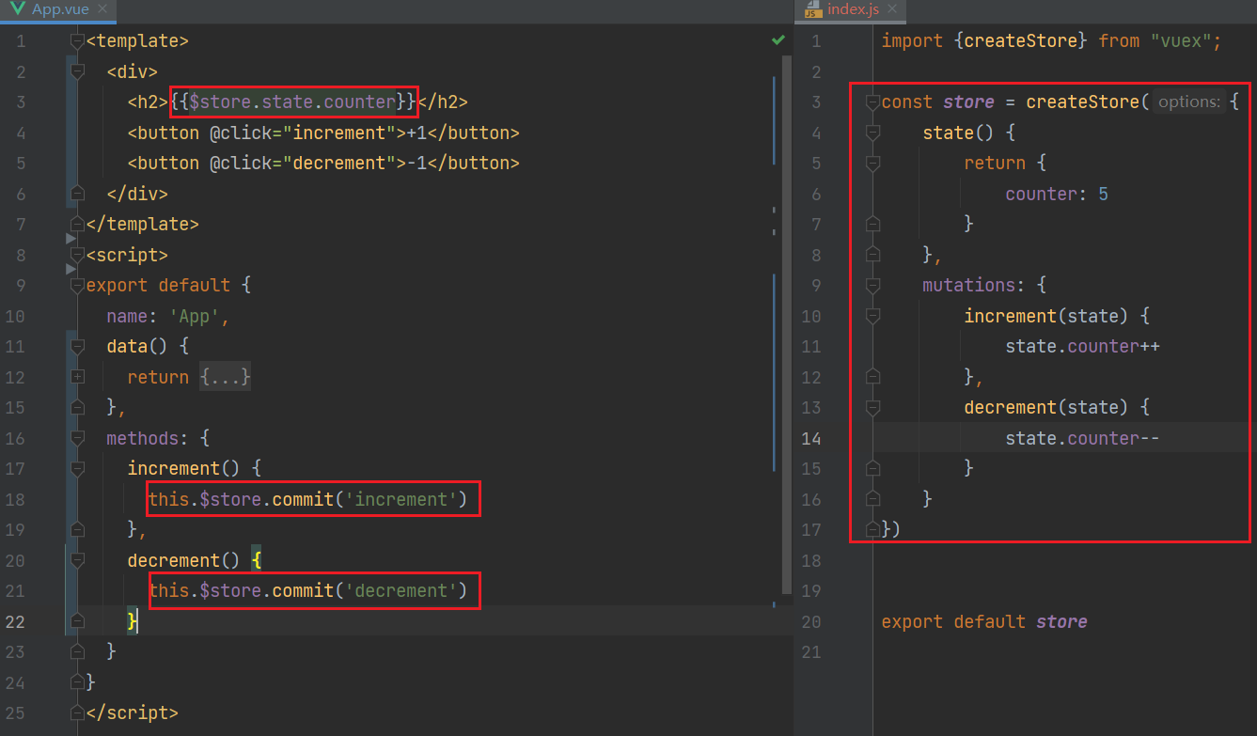Collapse the methods object in App.vue
The width and height of the screenshot is (1257, 736).
pyautogui.click(x=77, y=438)
